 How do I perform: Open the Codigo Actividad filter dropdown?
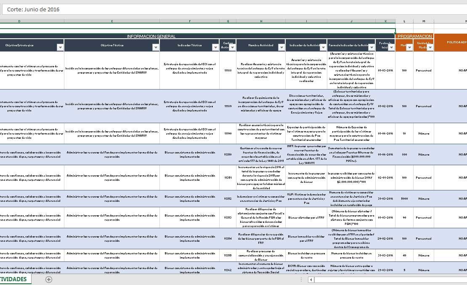click(x=232, y=47)
